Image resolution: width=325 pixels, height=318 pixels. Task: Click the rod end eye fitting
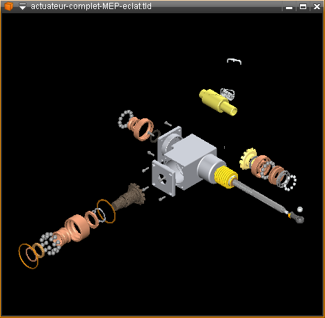tap(297, 218)
